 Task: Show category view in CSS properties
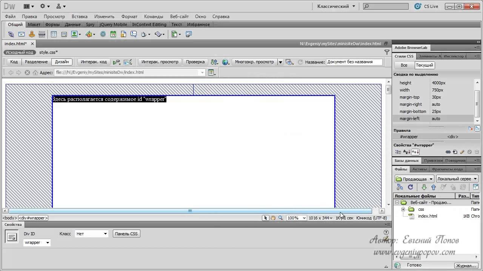click(x=398, y=152)
